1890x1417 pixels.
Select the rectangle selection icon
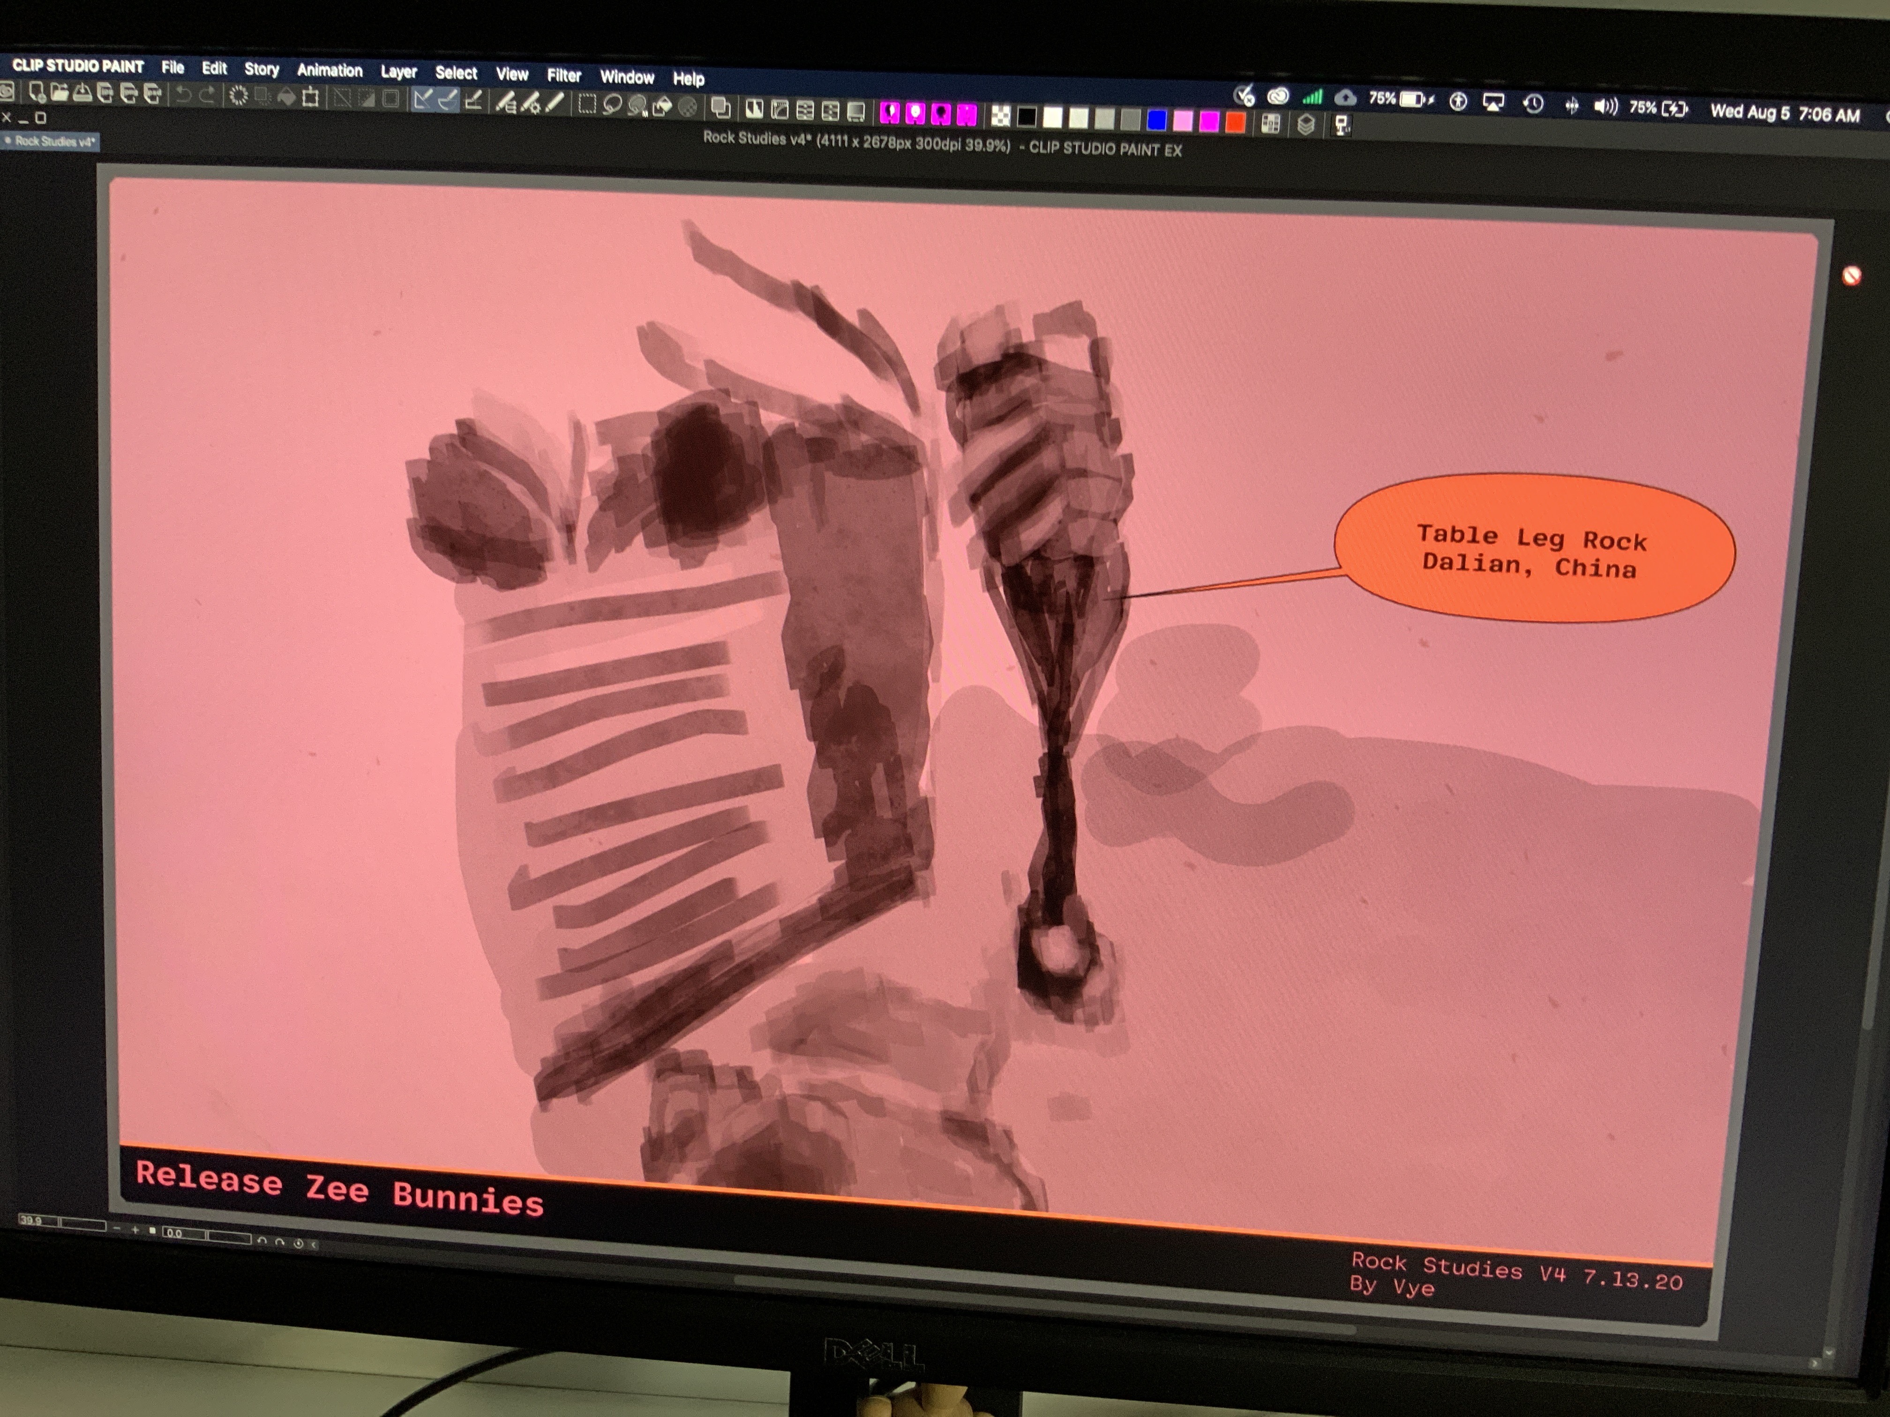[587, 104]
